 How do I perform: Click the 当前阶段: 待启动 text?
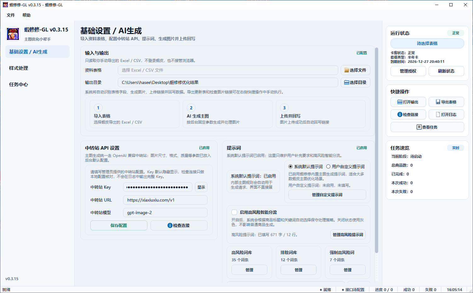point(407,156)
